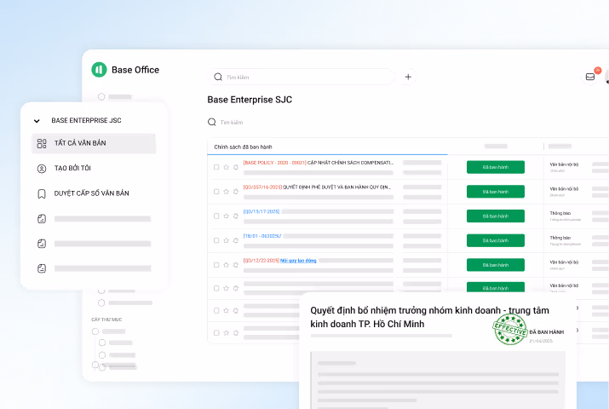This screenshot has width=609, height=409.
Task: Click Thông báo in the QD/15/17-2025 row
Action: point(560,213)
